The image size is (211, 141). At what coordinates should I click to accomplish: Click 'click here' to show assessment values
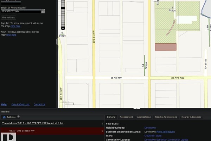(x=15, y=26)
